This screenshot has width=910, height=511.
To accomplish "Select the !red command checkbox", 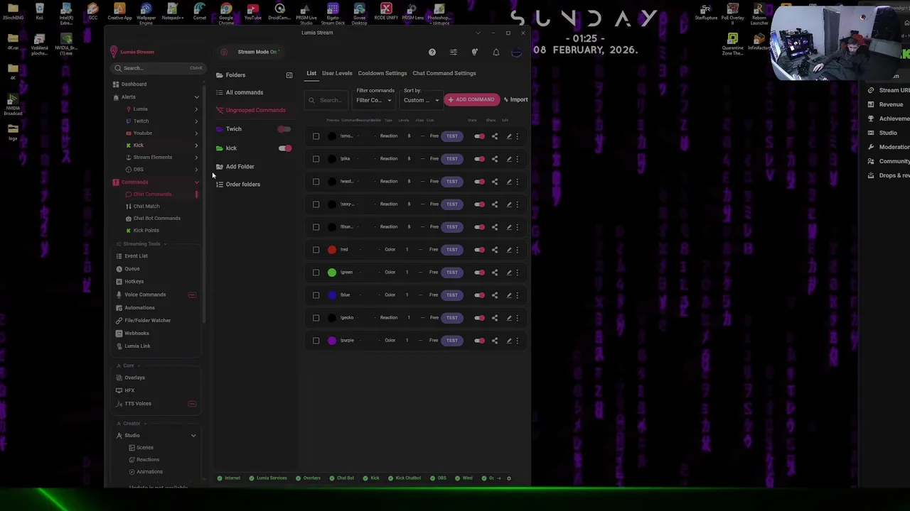I will pos(316,249).
